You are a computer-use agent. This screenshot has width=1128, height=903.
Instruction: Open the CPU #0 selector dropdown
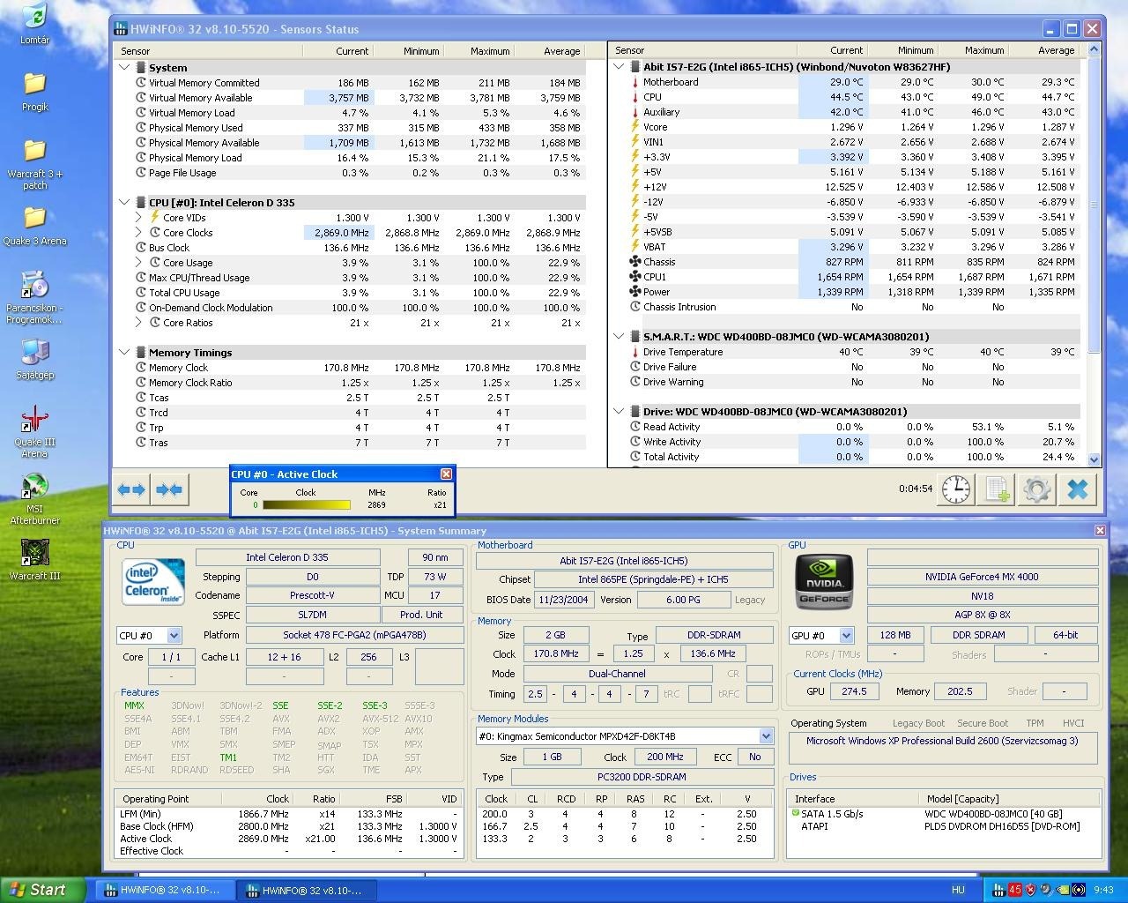(x=174, y=635)
